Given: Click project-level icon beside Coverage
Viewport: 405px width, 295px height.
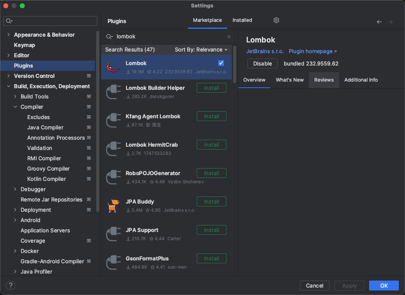Looking at the screenshot, I should pyautogui.click(x=89, y=241).
